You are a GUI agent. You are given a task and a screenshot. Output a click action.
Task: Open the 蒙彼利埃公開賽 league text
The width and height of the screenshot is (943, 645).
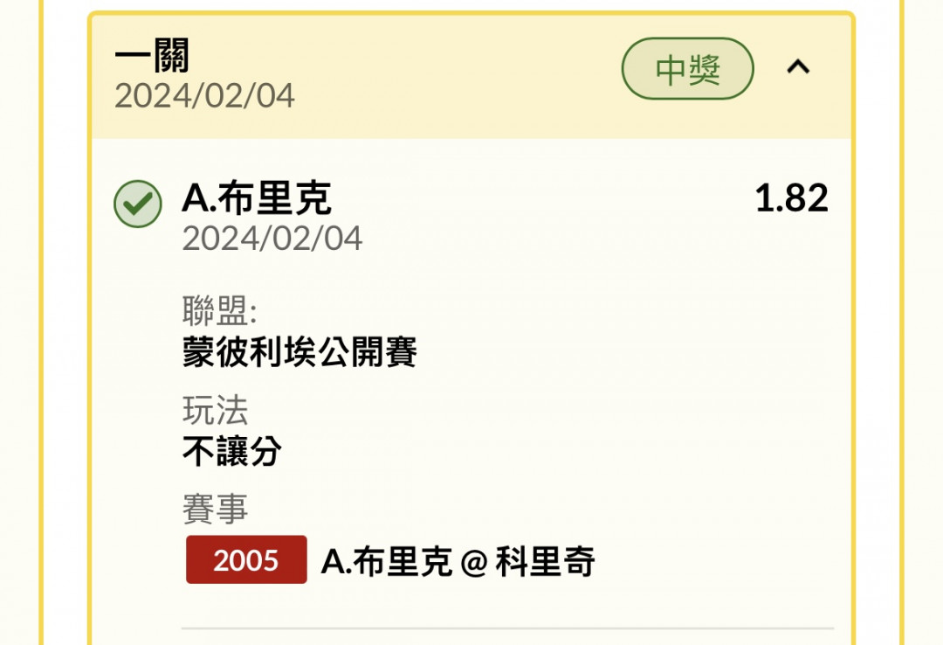(299, 351)
